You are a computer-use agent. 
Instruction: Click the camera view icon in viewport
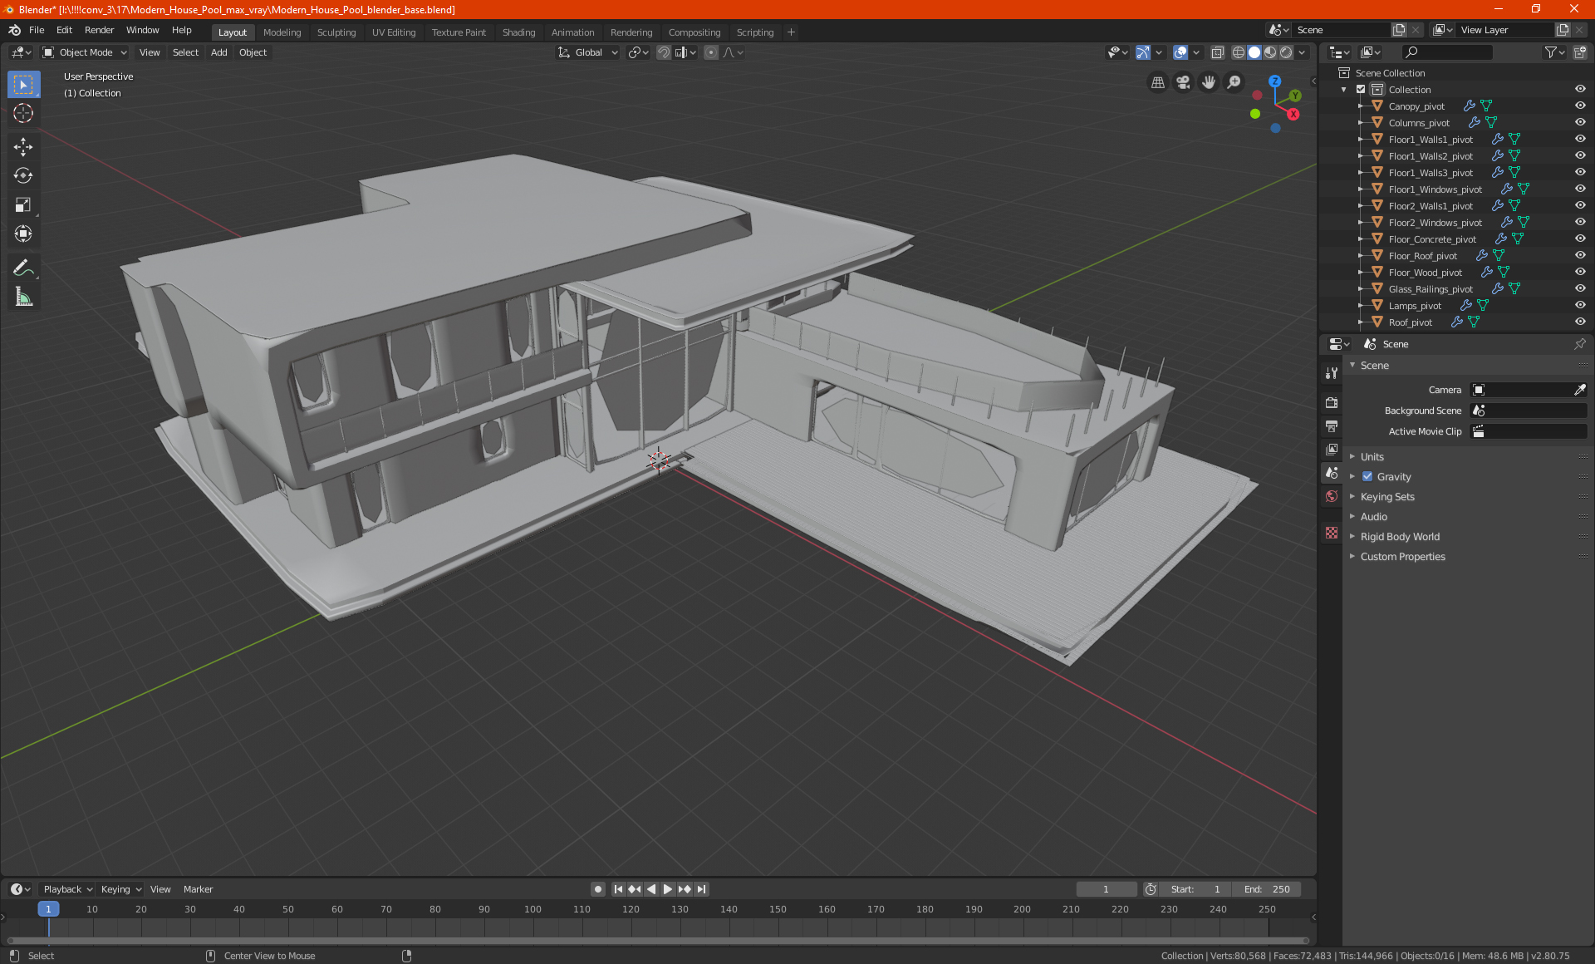1183,82
